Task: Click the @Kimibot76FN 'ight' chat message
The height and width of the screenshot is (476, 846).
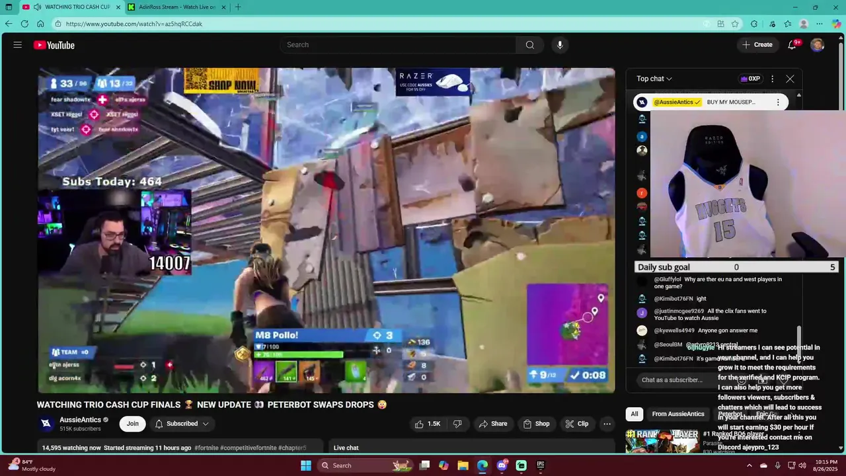Action: (672, 299)
